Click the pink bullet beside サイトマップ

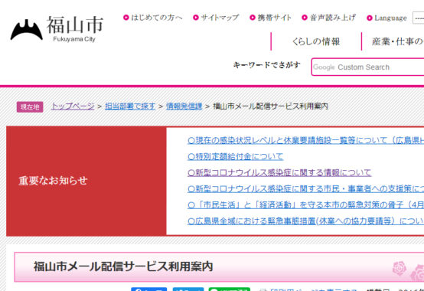pos(196,18)
